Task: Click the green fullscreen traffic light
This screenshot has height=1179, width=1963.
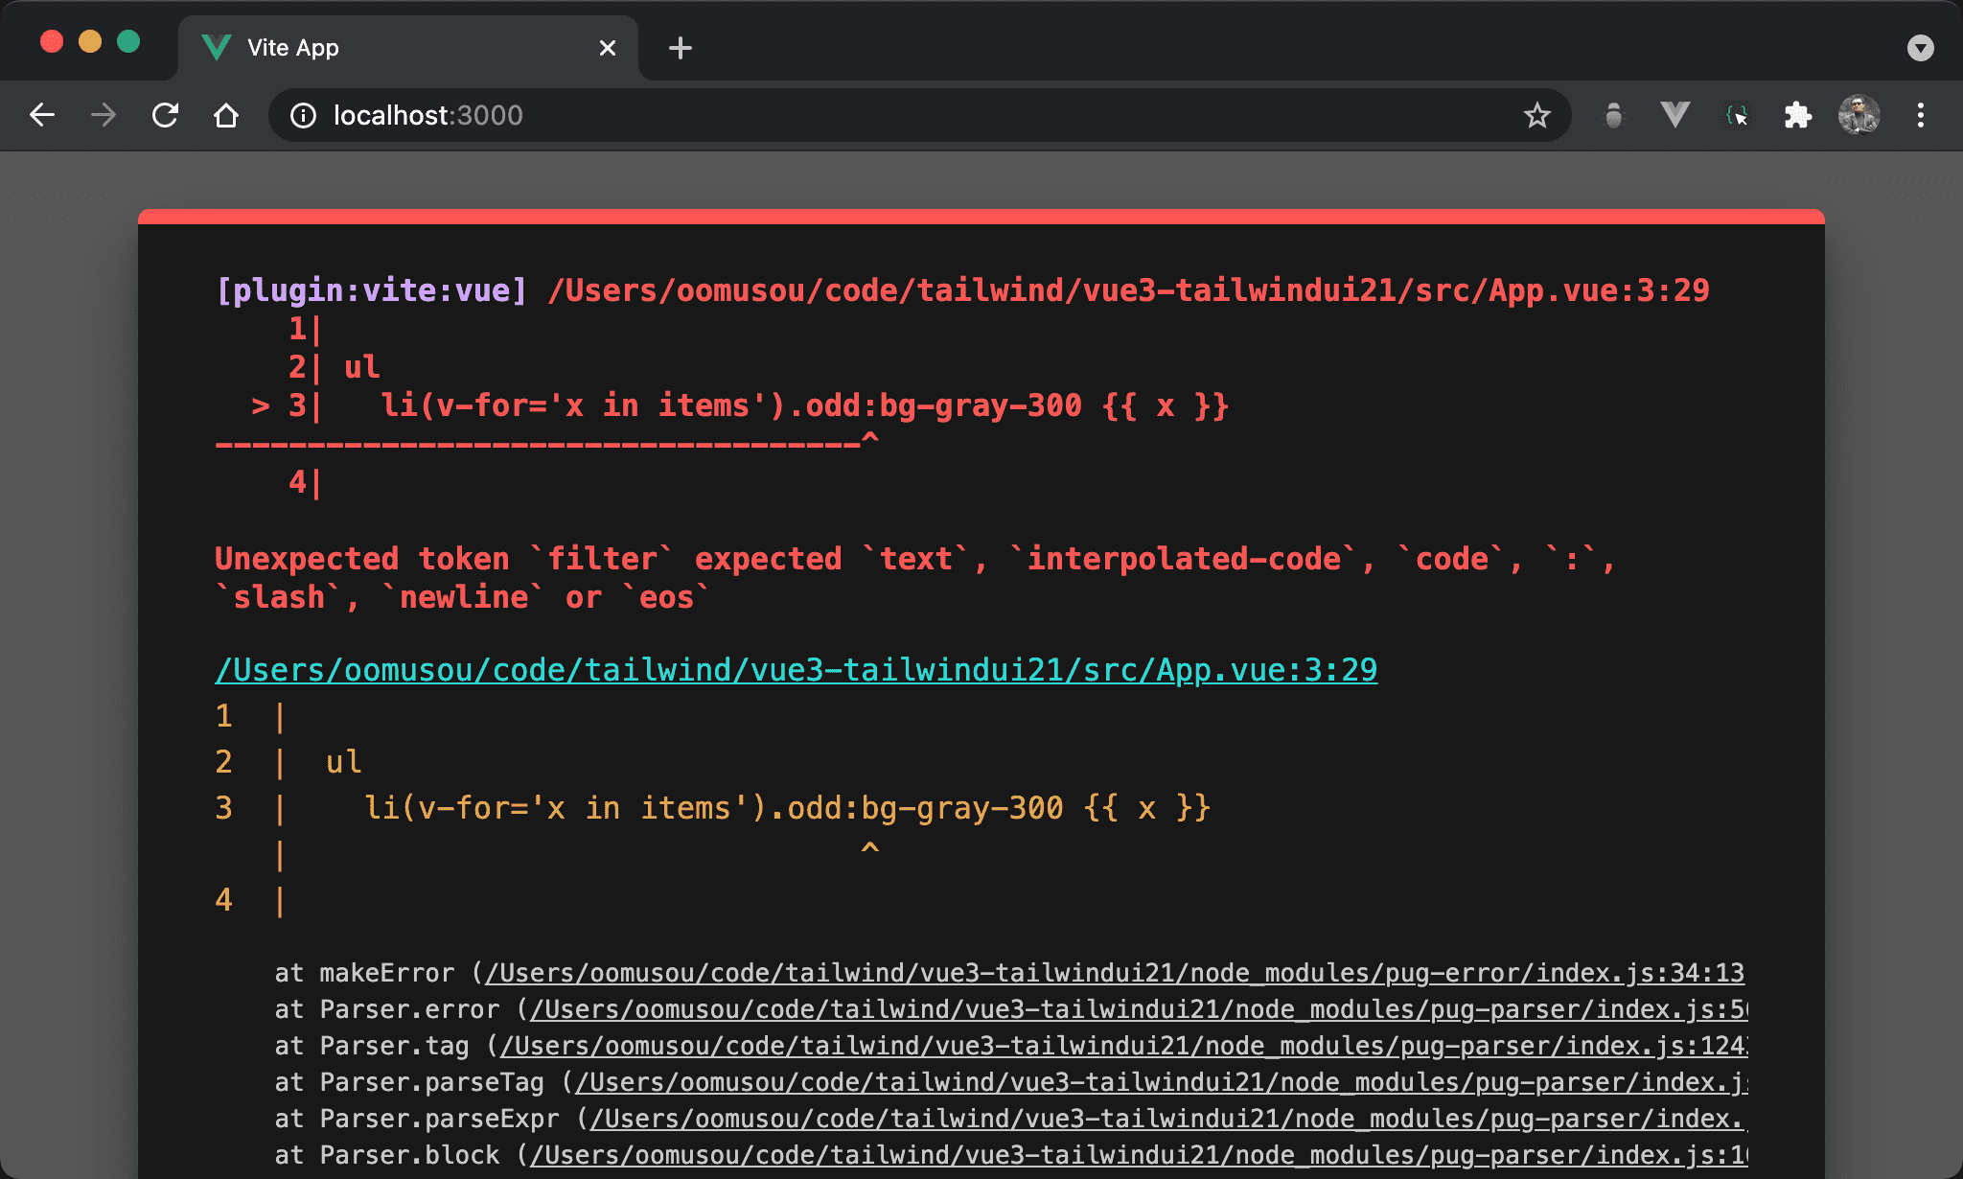Action: point(128,41)
